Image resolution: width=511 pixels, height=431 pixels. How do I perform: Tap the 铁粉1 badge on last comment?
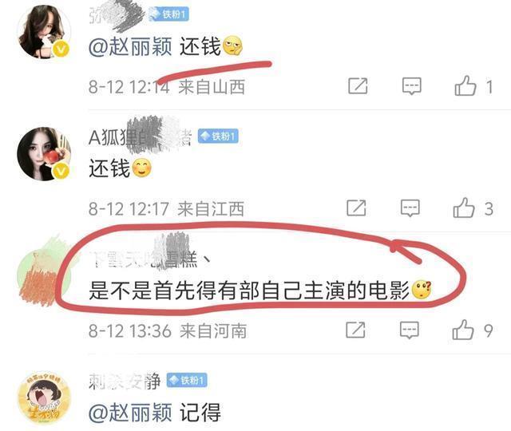tap(187, 380)
